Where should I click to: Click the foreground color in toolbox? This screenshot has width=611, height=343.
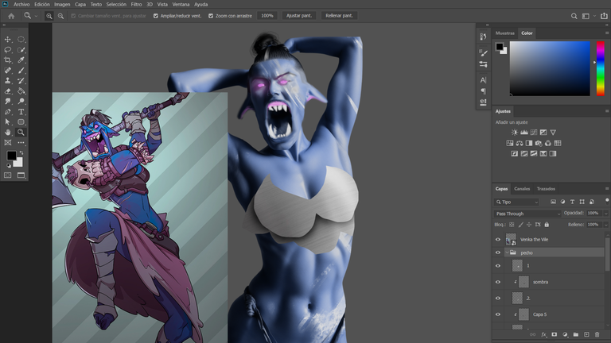pyautogui.click(x=11, y=156)
